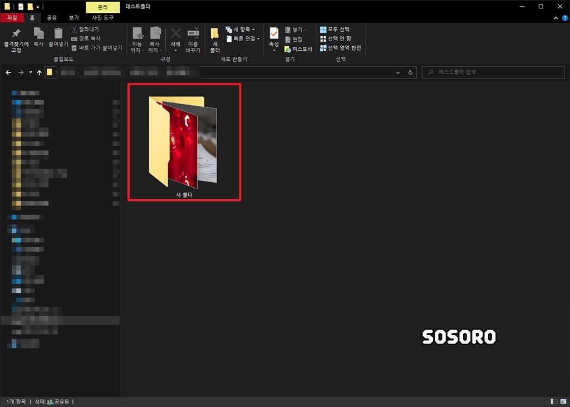The image size is (570, 407).
Task: Switch to the Share (공유) tab
Action: tap(52, 17)
